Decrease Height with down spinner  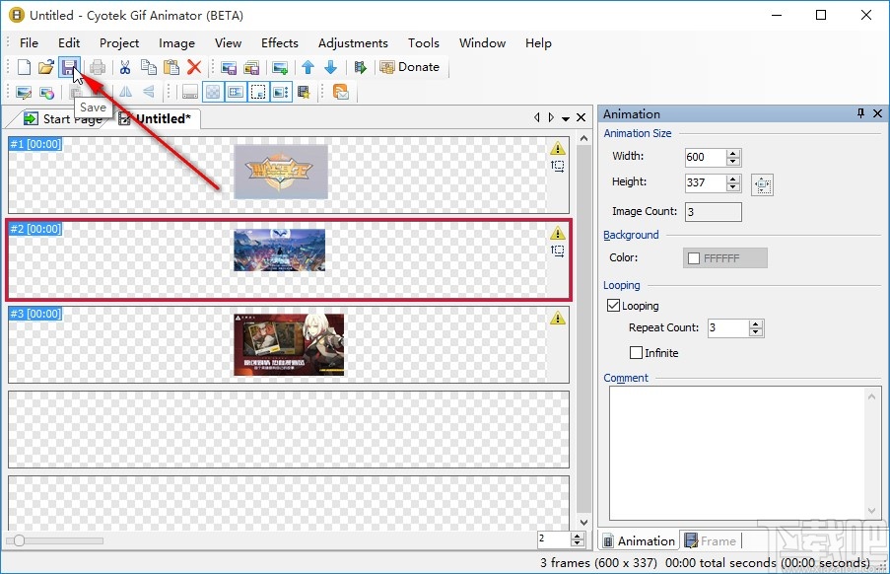(733, 186)
